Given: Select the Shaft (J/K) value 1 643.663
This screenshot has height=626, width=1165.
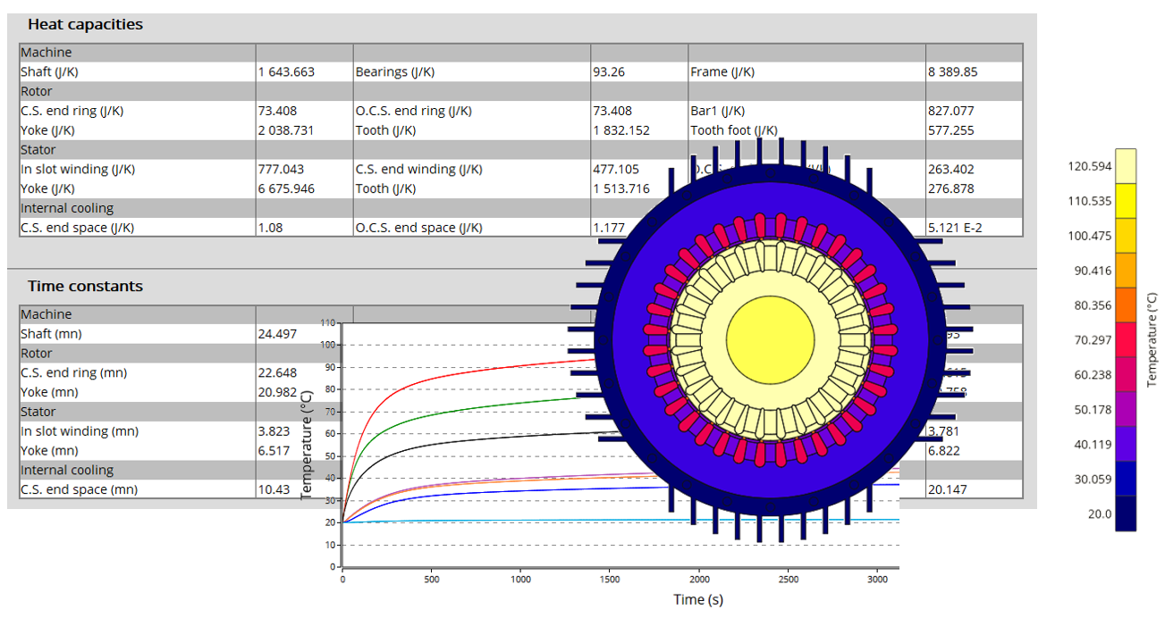Looking at the screenshot, I should 286,72.
